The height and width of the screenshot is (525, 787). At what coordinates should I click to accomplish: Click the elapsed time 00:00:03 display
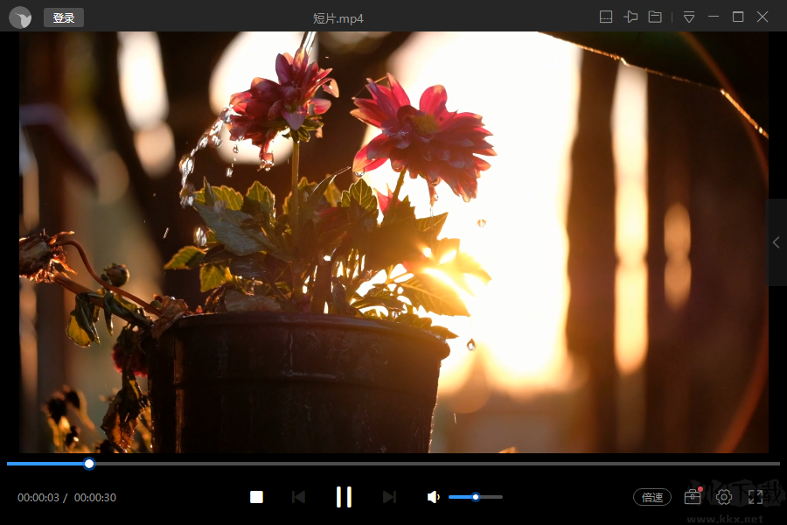38,497
